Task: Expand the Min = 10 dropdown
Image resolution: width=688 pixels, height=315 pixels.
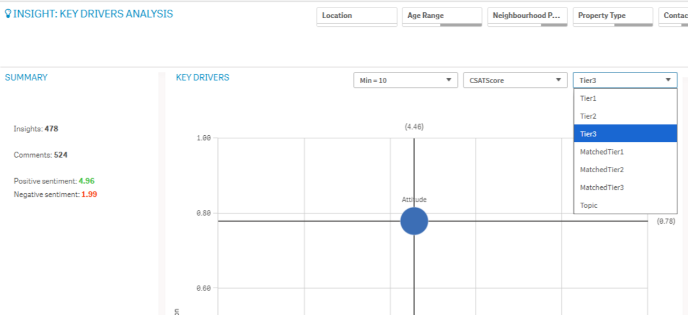Action: [x=405, y=80]
